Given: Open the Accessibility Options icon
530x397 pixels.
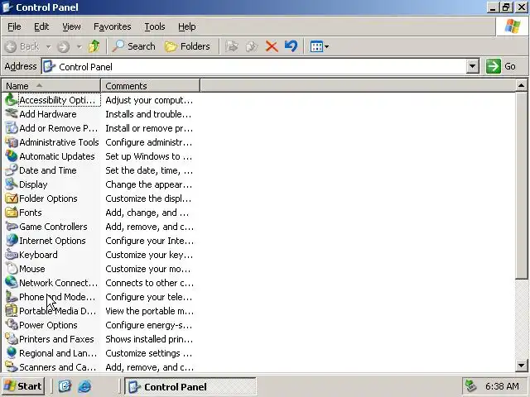Looking at the screenshot, I should pyautogui.click(x=12, y=100).
